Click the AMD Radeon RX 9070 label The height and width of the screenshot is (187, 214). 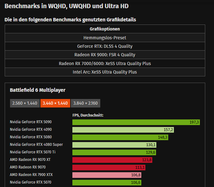click(x=28, y=167)
